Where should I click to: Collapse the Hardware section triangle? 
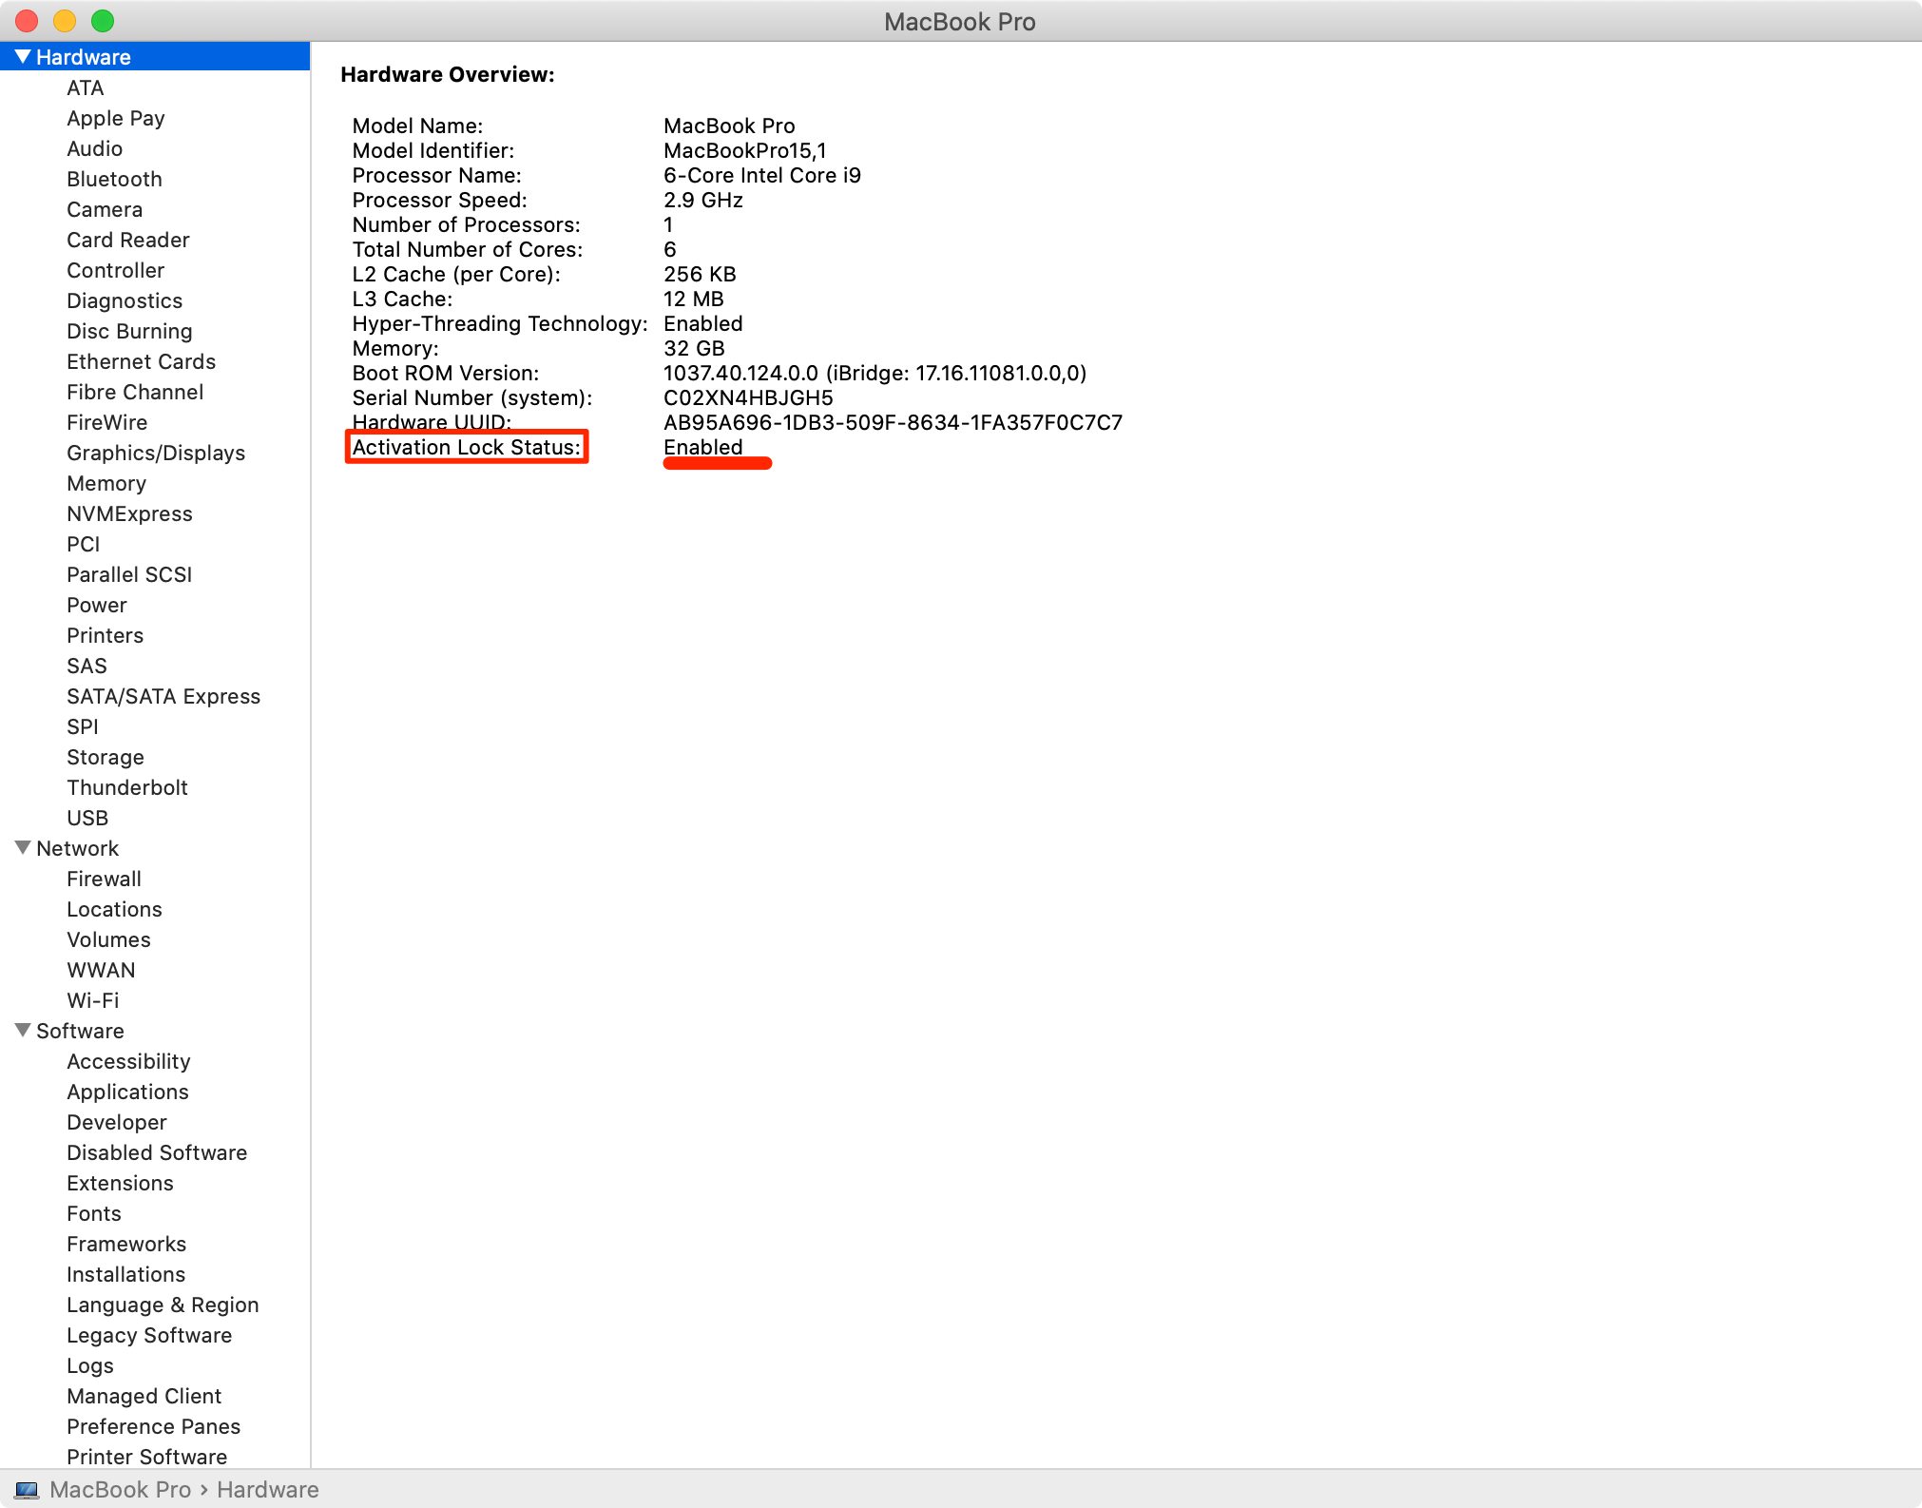click(x=23, y=56)
